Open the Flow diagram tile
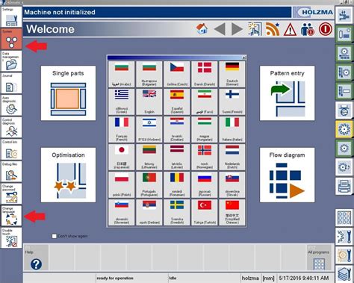This screenshot has height=283, width=354. pyautogui.click(x=287, y=175)
